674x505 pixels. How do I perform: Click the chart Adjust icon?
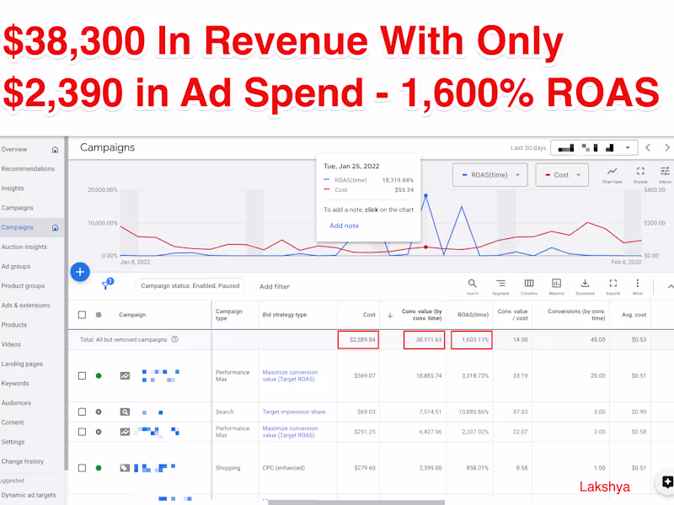click(665, 172)
